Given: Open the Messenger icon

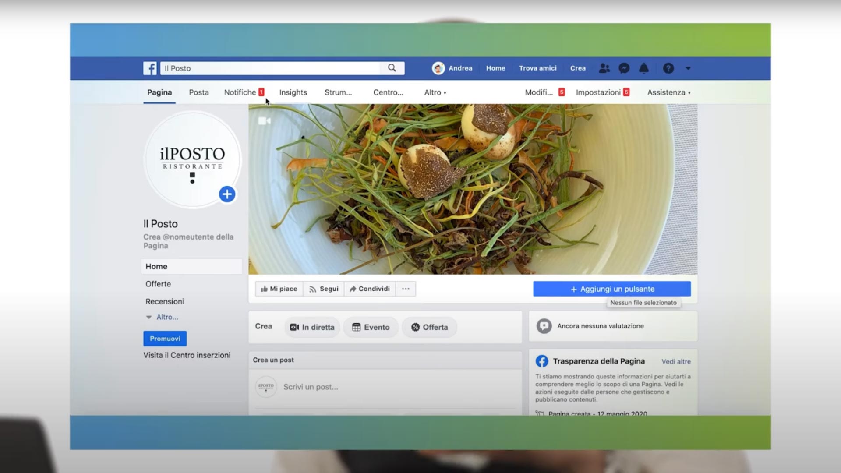Looking at the screenshot, I should tap(624, 68).
